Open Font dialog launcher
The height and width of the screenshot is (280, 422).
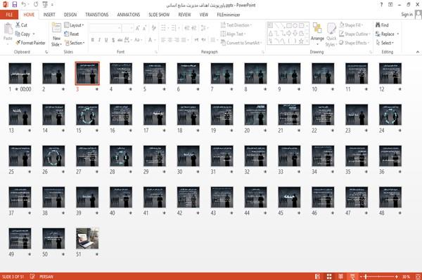click(x=156, y=52)
